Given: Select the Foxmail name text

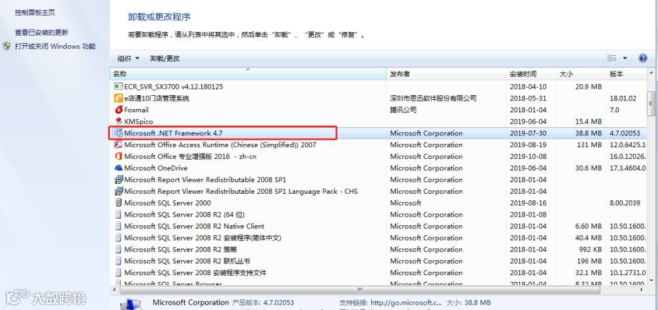Looking at the screenshot, I should (x=136, y=110).
